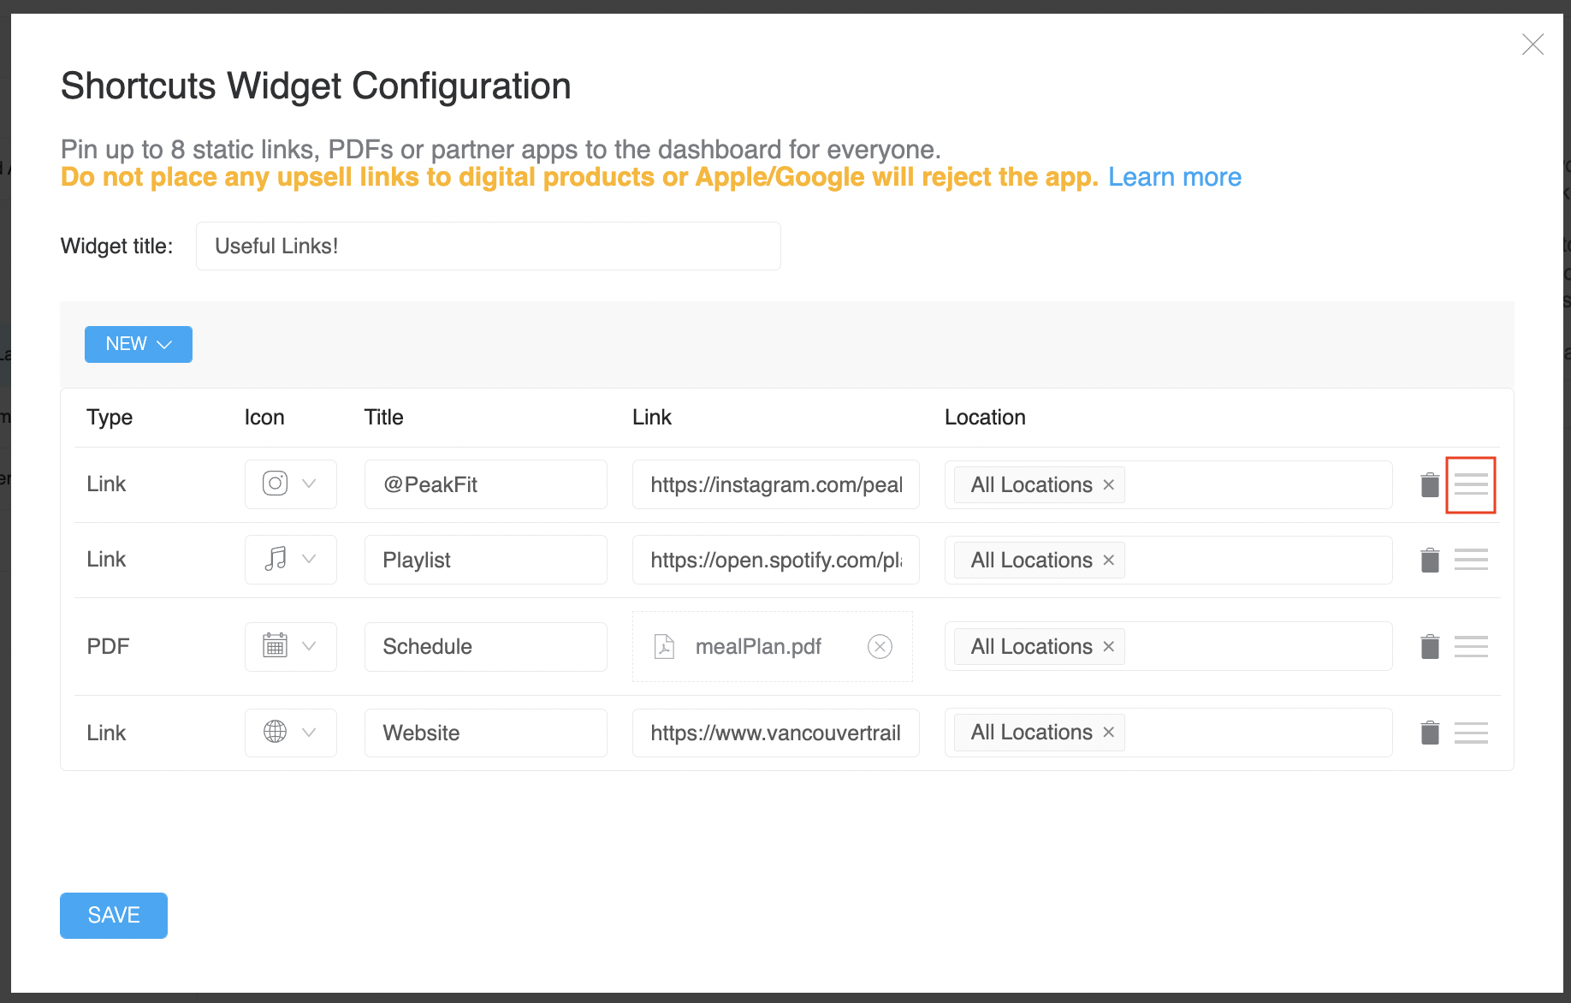Open the NEW shortcut dropdown
Image resolution: width=1571 pixels, height=1003 pixels.
coord(139,344)
